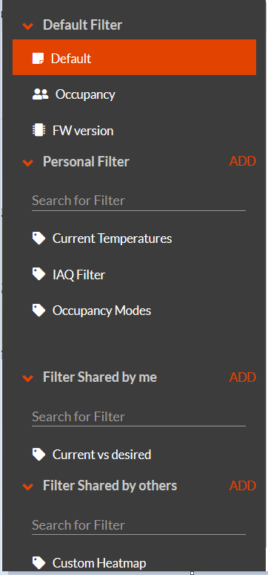Click the tag icon for Occupancy Modes
The image size is (268, 575).
(x=38, y=311)
